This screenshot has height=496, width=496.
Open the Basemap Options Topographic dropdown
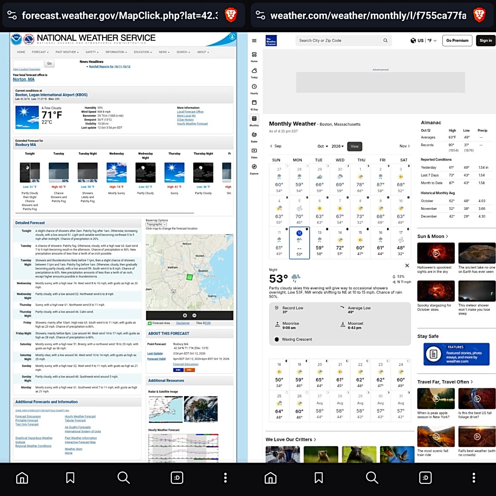point(156,224)
